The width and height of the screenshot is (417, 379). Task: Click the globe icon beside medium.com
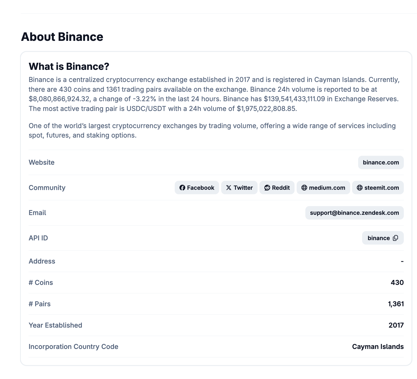click(304, 188)
